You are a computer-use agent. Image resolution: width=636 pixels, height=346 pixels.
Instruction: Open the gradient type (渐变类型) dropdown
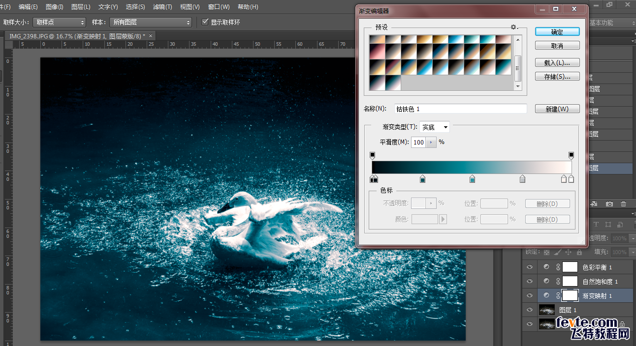434,127
